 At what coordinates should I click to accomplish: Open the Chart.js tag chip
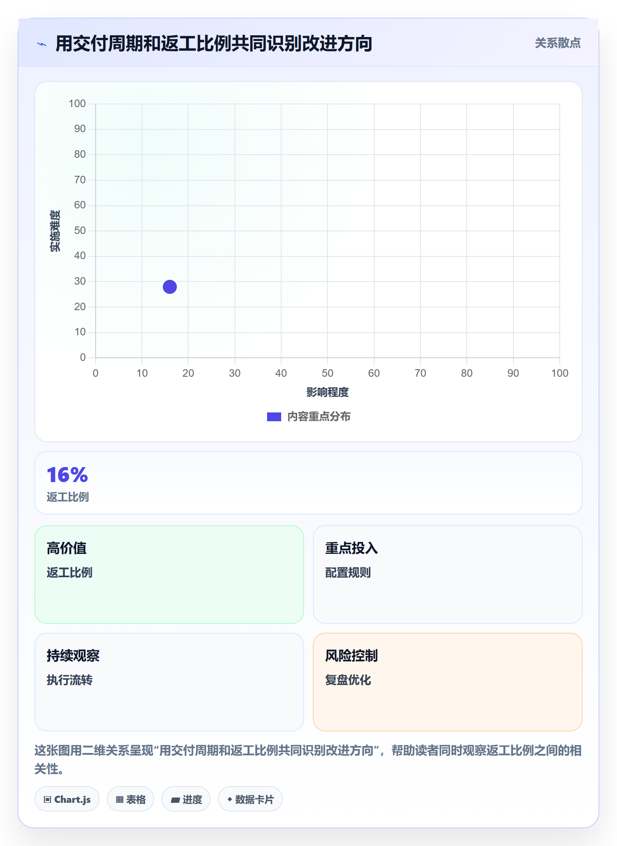point(67,799)
